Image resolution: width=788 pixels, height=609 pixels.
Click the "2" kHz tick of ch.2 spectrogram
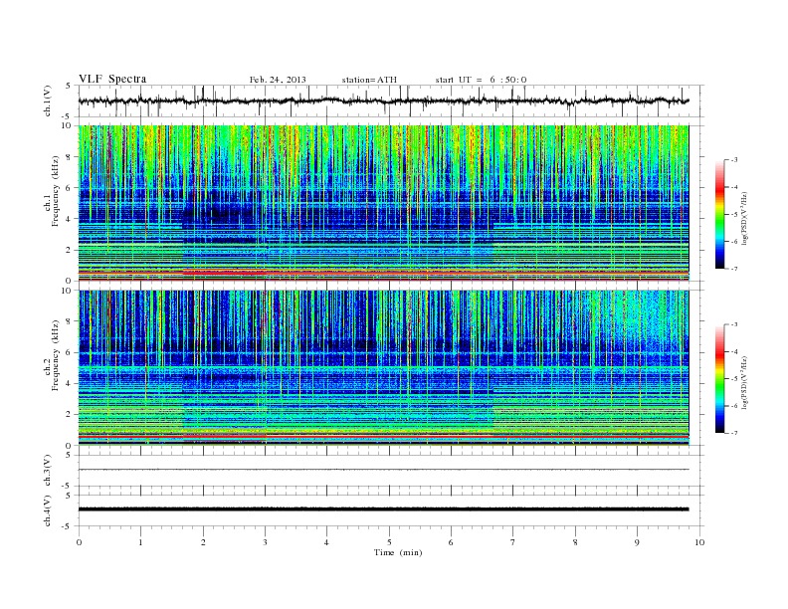coord(70,415)
